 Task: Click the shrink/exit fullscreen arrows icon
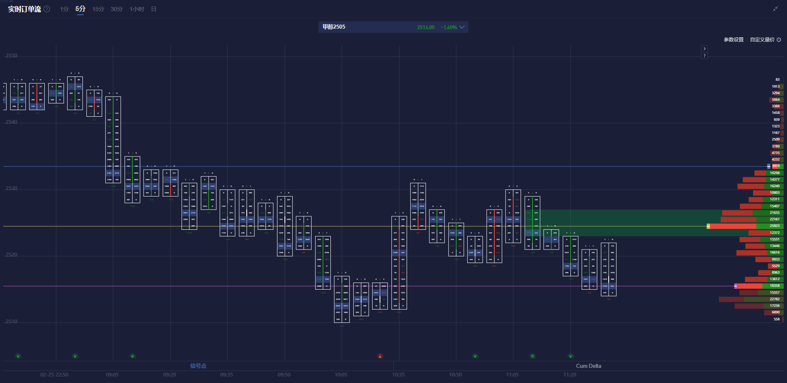(775, 9)
